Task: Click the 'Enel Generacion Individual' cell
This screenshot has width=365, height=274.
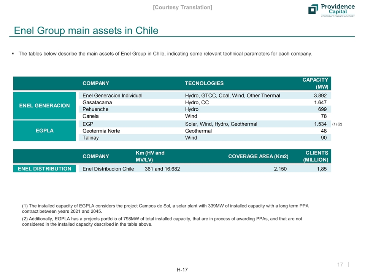Action: pos(110,96)
